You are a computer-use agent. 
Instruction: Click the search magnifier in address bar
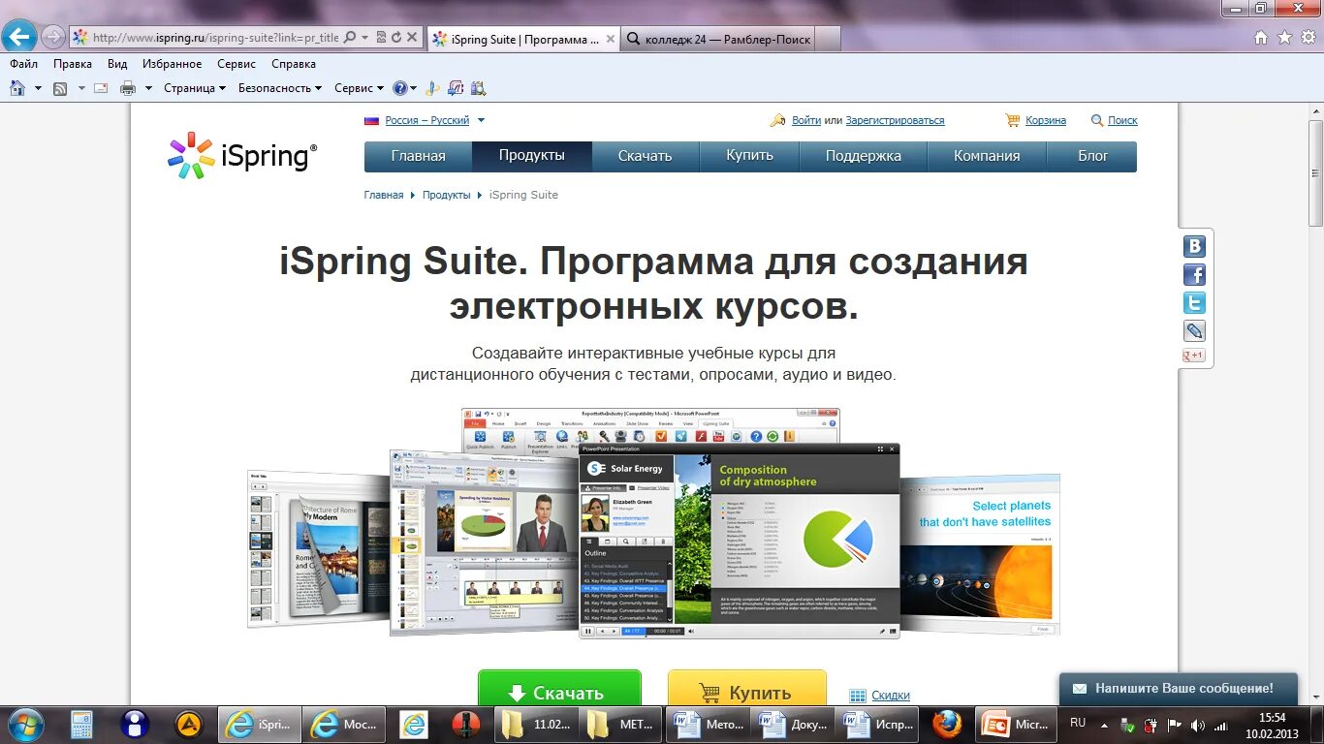[x=350, y=38]
